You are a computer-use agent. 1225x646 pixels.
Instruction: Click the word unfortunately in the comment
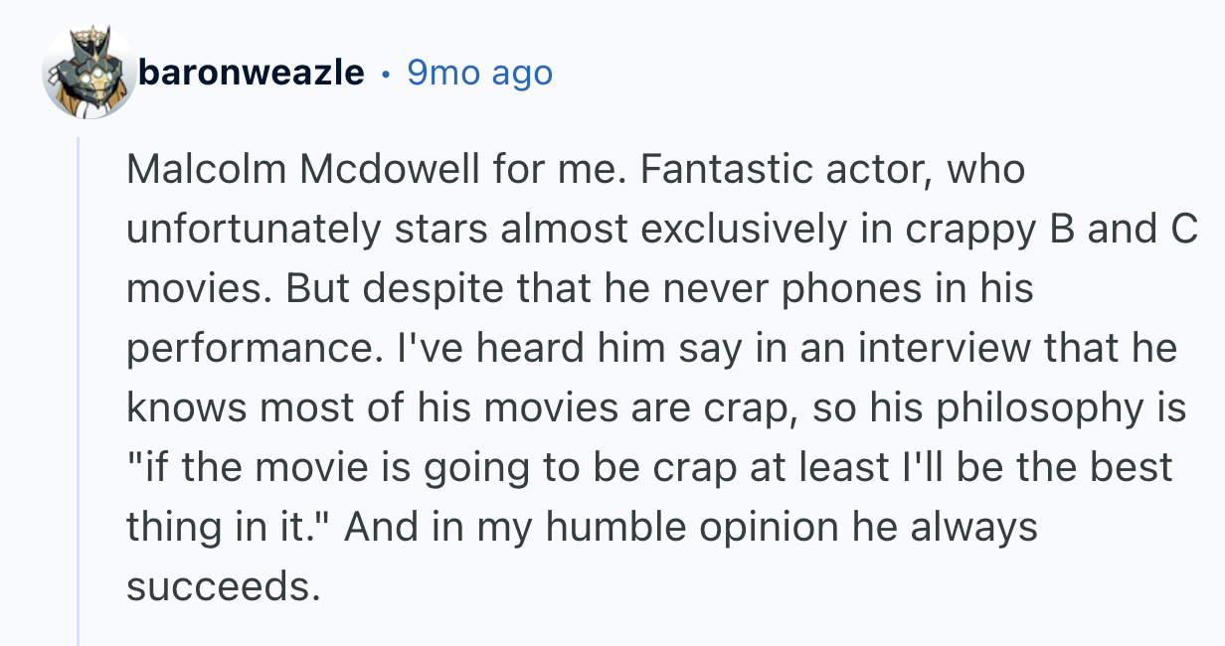click(x=255, y=230)
